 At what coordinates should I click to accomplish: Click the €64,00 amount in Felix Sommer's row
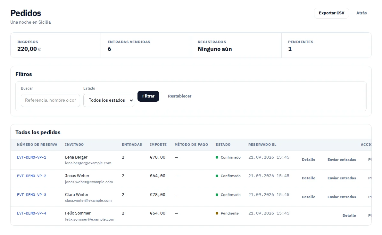click(x=158, y=213)
